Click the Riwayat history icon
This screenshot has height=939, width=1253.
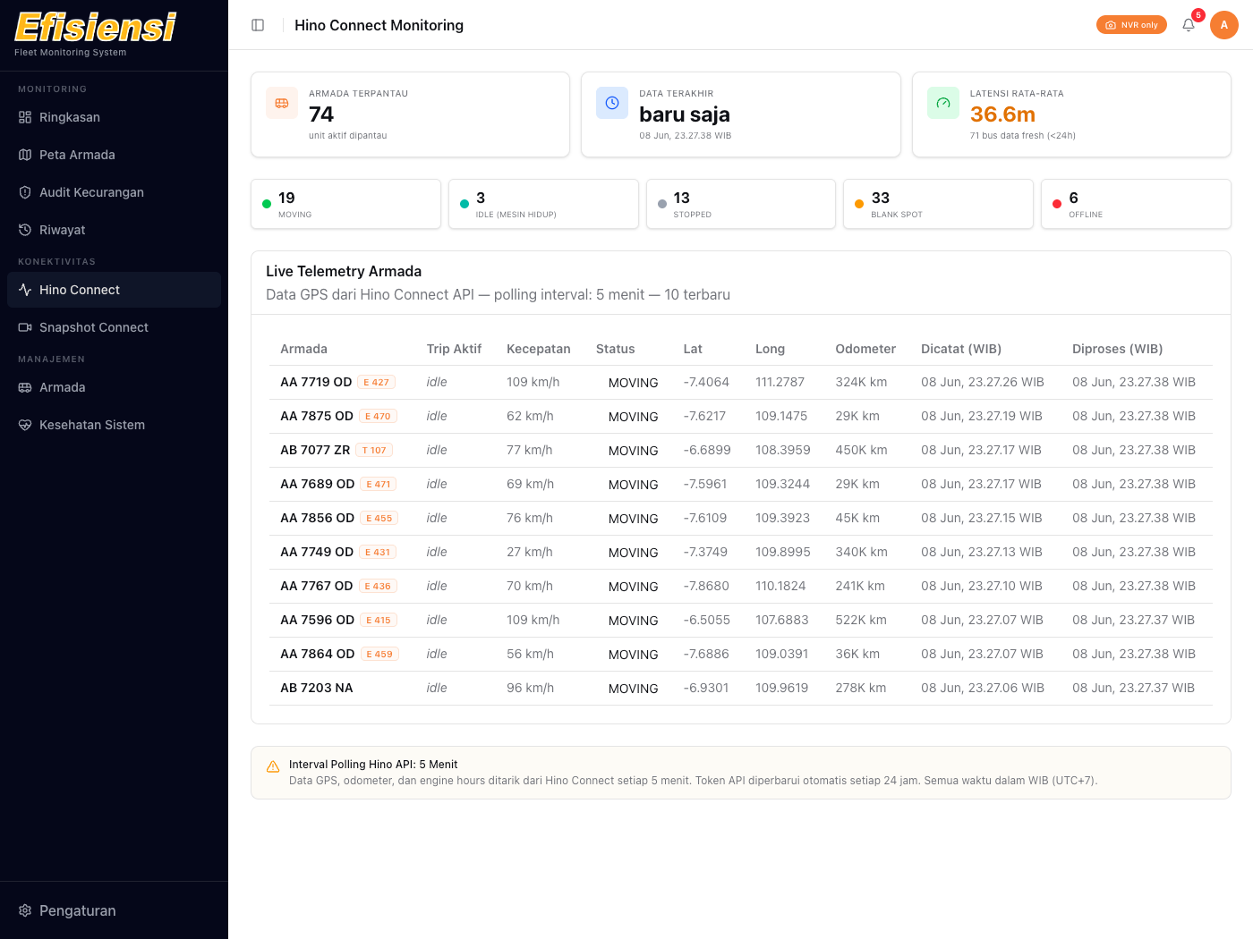click(25, 230)
